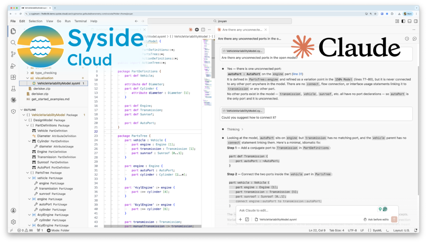Screen dimensions: 427x243
Task: Open chat history clock icon
Action: [x=407, y=39]
